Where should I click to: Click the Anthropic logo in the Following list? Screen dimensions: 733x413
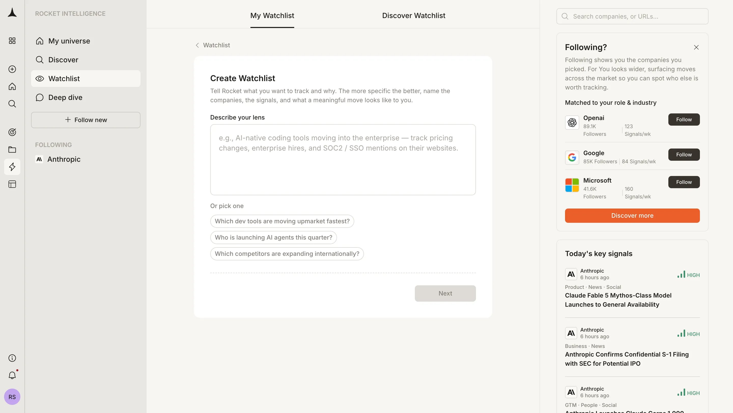tap(39, 159)
